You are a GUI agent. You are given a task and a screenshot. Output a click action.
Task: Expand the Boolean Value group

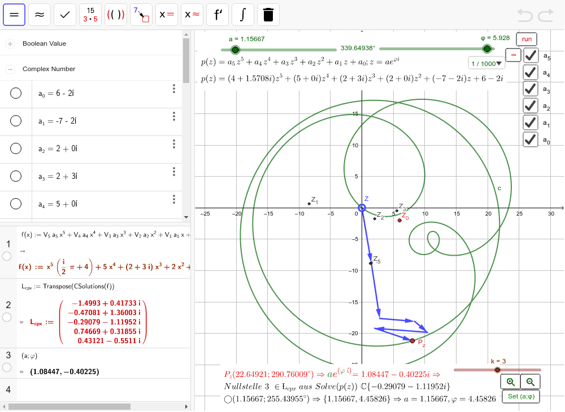[x=10, y=44]
